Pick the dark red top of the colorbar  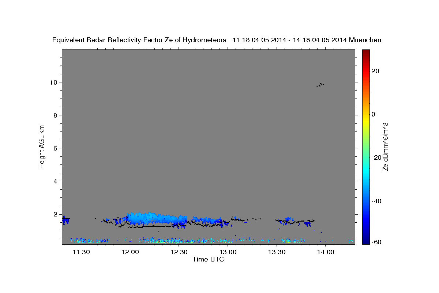click(x=365, y=52)
